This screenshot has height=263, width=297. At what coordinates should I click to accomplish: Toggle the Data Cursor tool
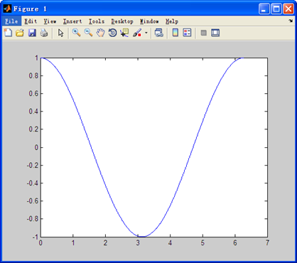(124, 33)
